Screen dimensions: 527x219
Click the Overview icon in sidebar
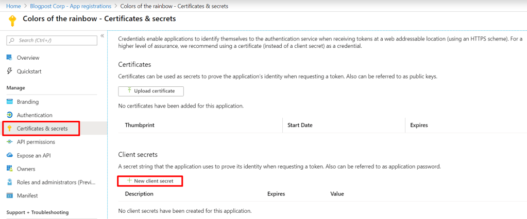pyautogui.click(x=9, y=58)
